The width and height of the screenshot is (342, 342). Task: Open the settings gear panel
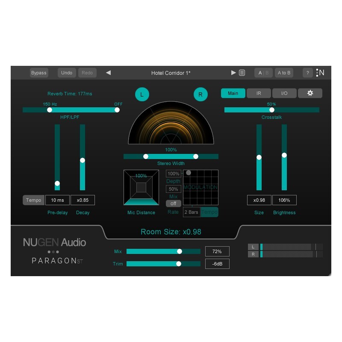[310, 93]
